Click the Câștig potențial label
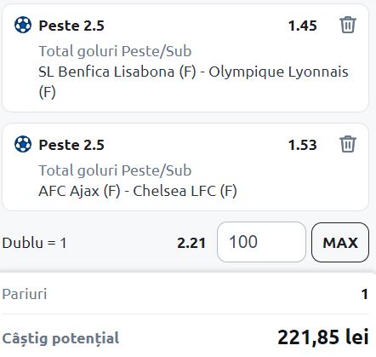 point(60,338)
